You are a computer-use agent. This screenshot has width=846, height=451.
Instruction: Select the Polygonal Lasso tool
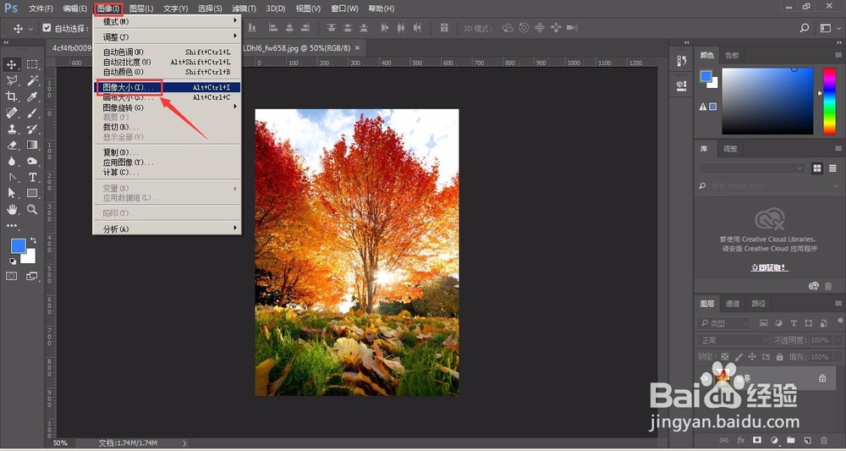(x=11, y=80)
